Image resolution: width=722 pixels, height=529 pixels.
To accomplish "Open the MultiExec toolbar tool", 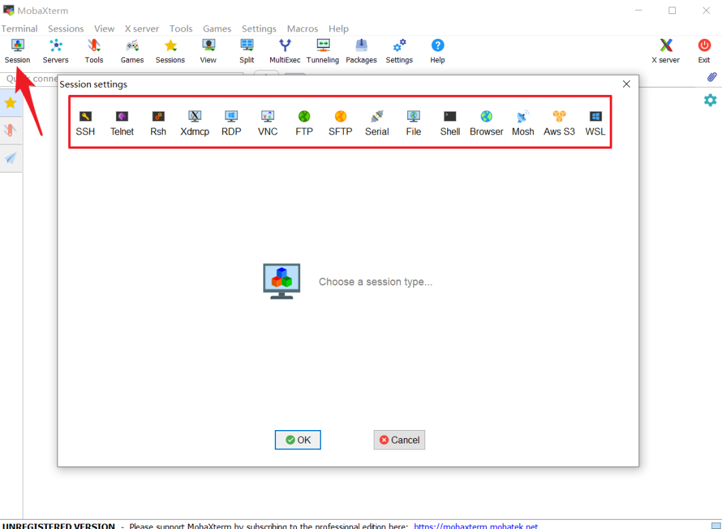I will tap(285, 51).
